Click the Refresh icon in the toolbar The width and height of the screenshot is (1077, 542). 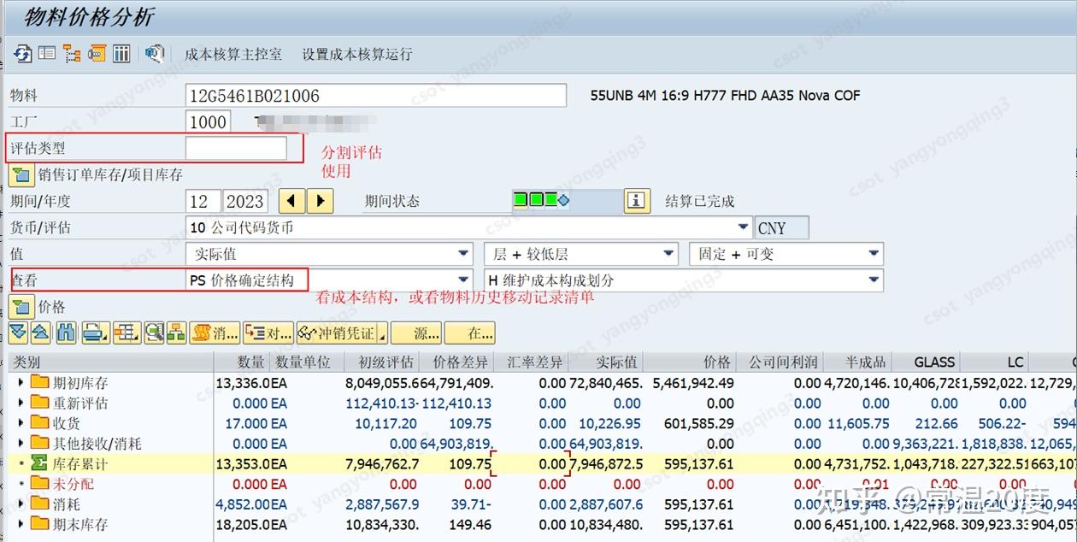(23, 54)
